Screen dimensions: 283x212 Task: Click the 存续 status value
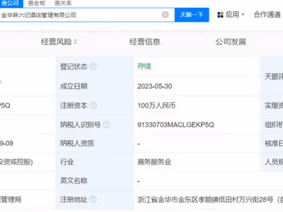point(144,66)
